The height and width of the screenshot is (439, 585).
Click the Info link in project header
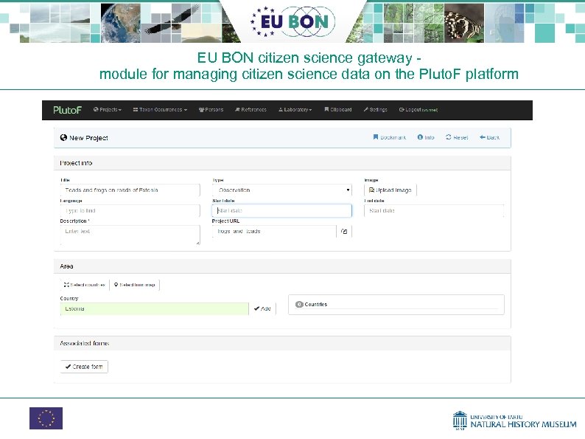[x=426, y=137]
